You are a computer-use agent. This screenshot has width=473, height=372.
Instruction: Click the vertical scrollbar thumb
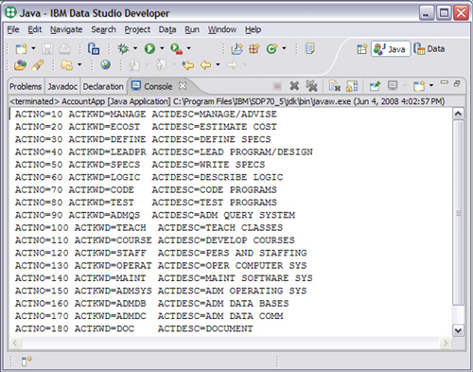pos(458,213)
